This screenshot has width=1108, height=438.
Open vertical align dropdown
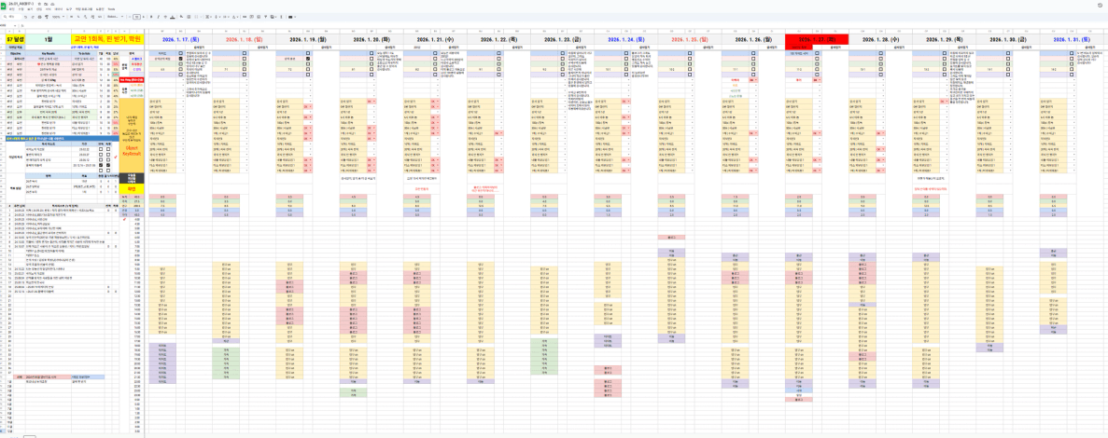click(x=217, y=17)
